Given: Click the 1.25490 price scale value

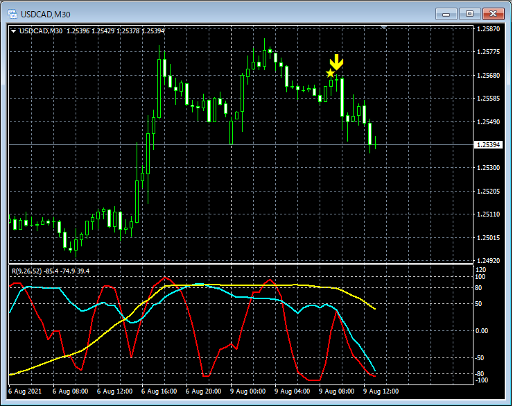Looking at the screenshot, I should point(489,122).
